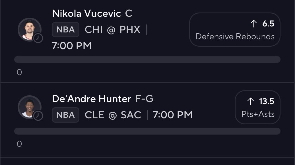Screen dimensions: 295x165
Task: Click the 7:00 PM time beside CLE @ SAC
Action: pyautogui.click(x=172, y=115)
